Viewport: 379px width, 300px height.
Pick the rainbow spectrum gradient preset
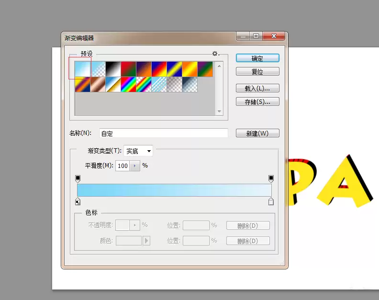(128, 84)
